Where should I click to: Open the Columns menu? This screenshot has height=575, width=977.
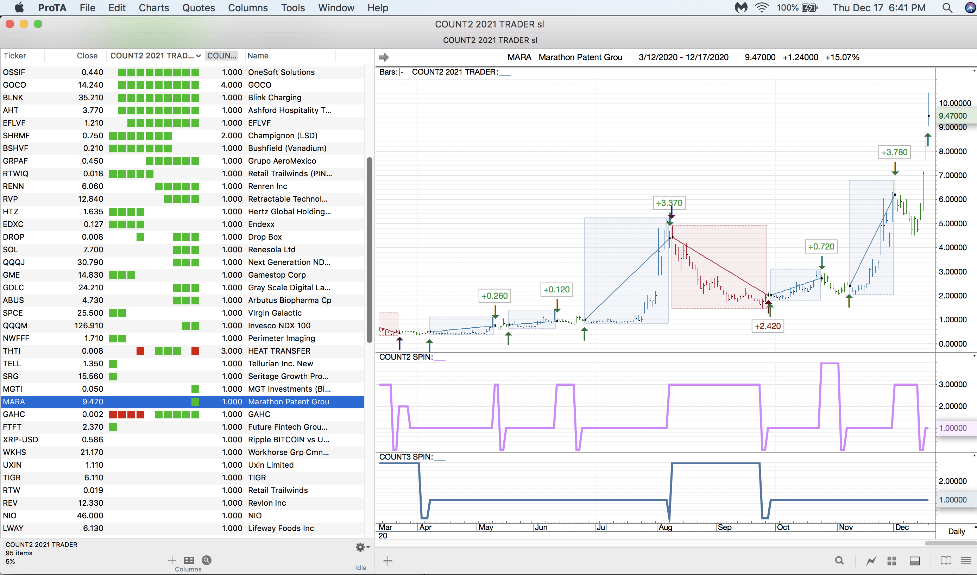(248, 8)
